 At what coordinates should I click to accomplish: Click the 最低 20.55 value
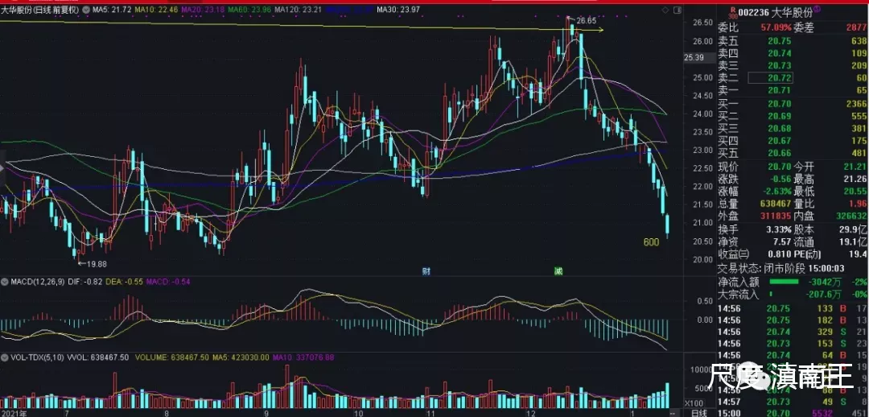(854, 192)
